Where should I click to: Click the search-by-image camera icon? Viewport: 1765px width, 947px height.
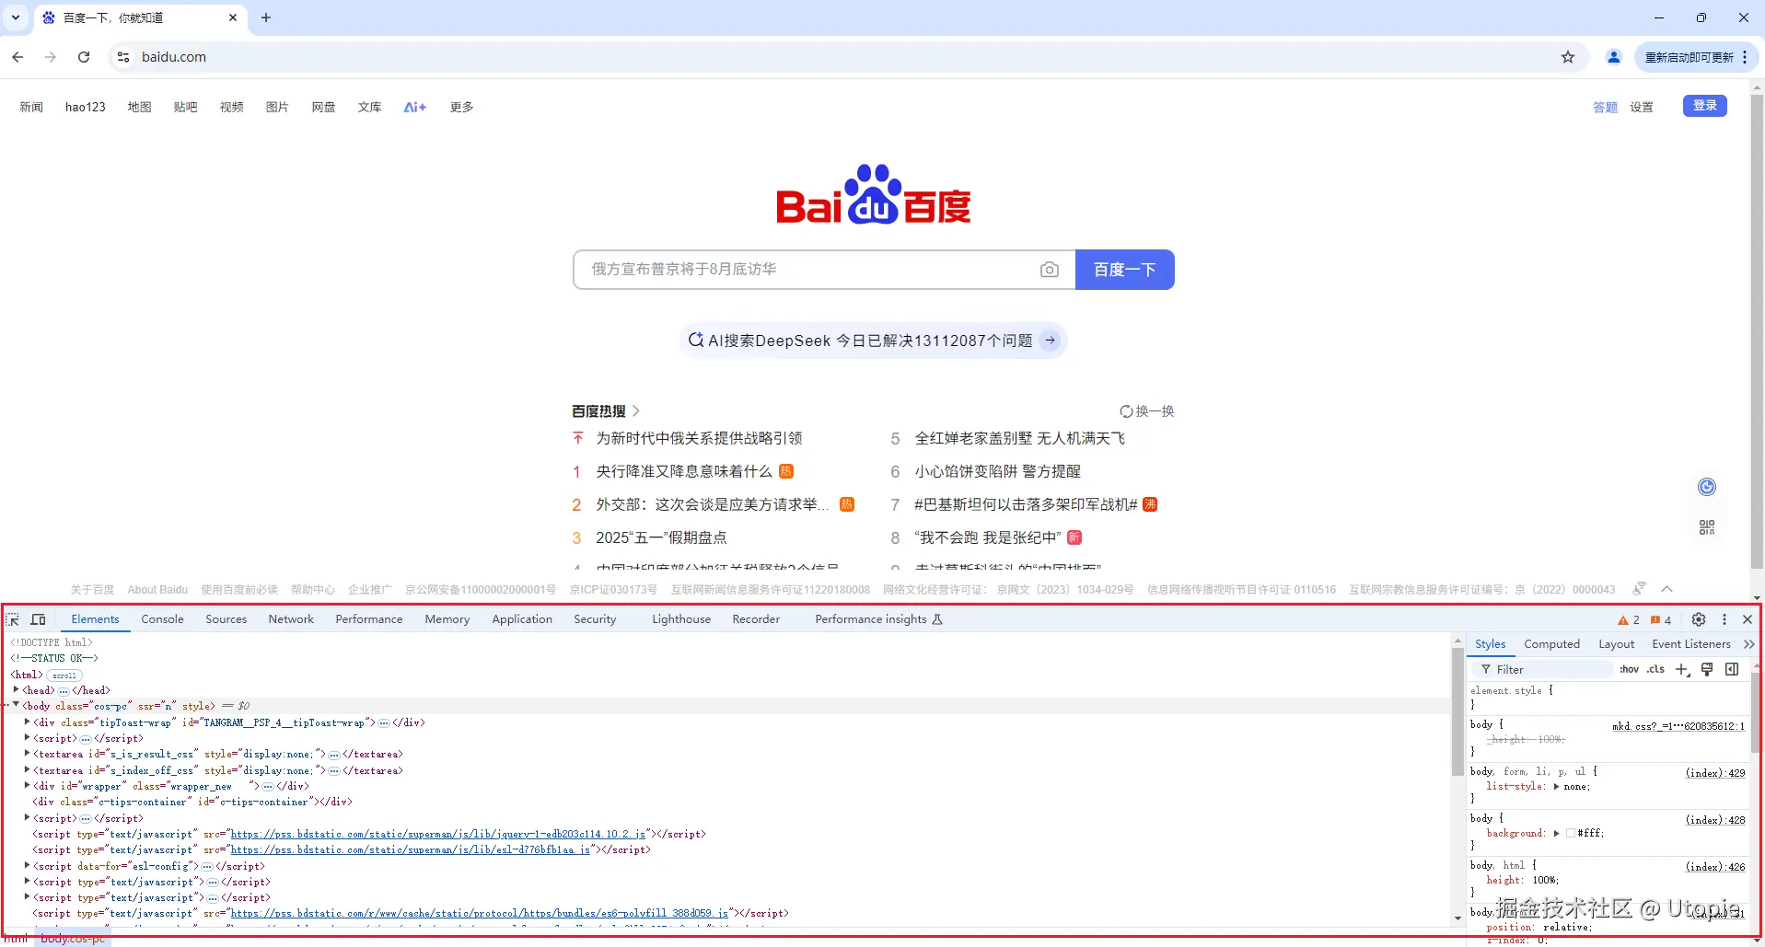coord(1050,270)
